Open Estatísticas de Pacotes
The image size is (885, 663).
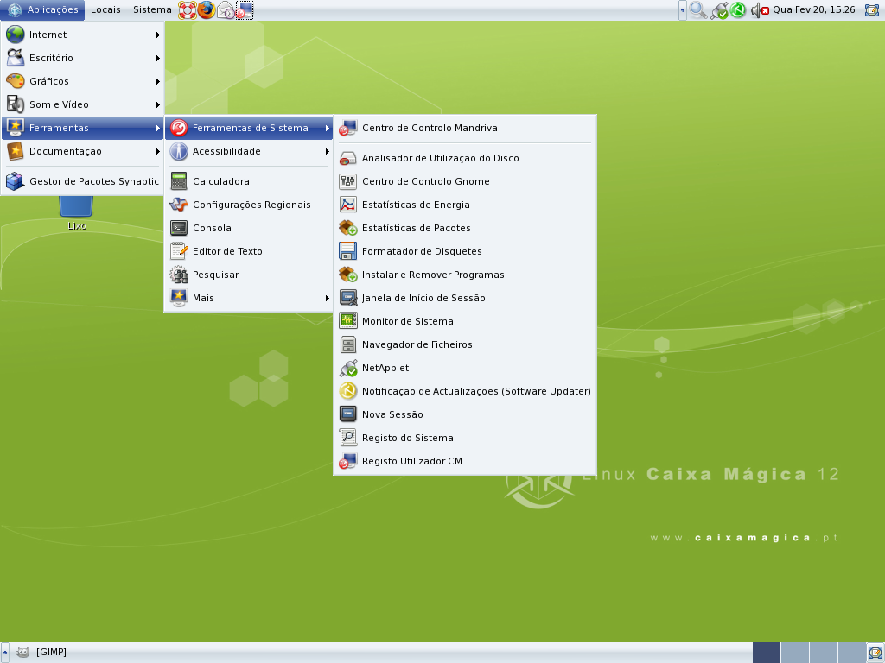[464, 228]
